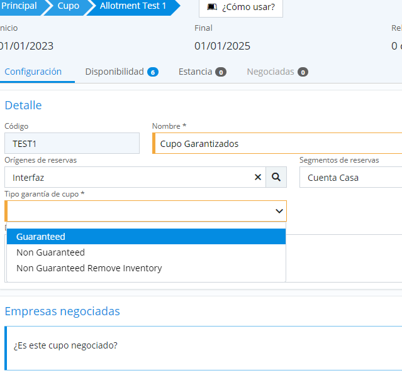The height and width of the screenshot is (373, 402).
Task: Click the Segmentos de reservas Cuenta Casa field
Action: pyautogui.click(x=350, y=178)
